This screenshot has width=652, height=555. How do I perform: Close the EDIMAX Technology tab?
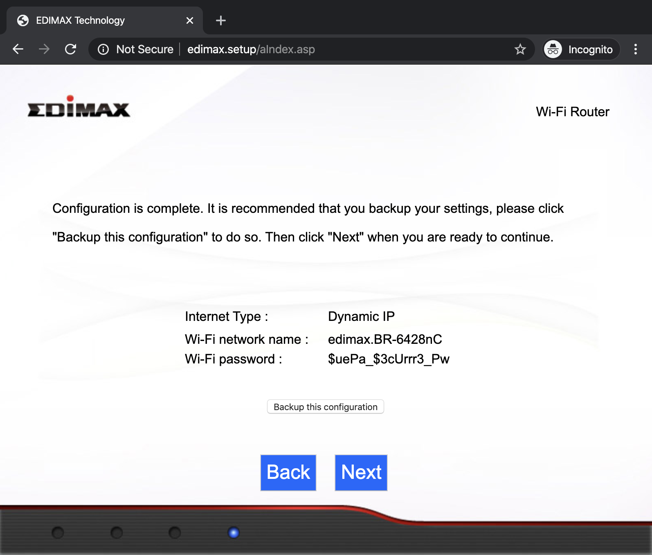point(190,20)
